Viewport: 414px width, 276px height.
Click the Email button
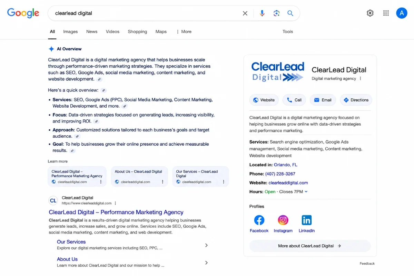[x=323, y=100]
